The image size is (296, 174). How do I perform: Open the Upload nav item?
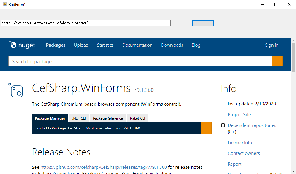click(81, 45)
